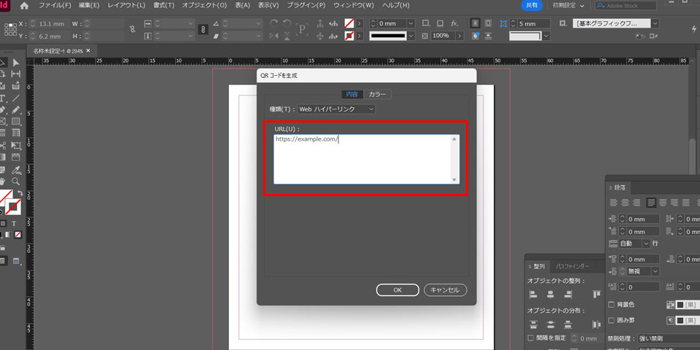The image size is (700, 350).
Task: Select the Gap tool
Action: [15, 74]
